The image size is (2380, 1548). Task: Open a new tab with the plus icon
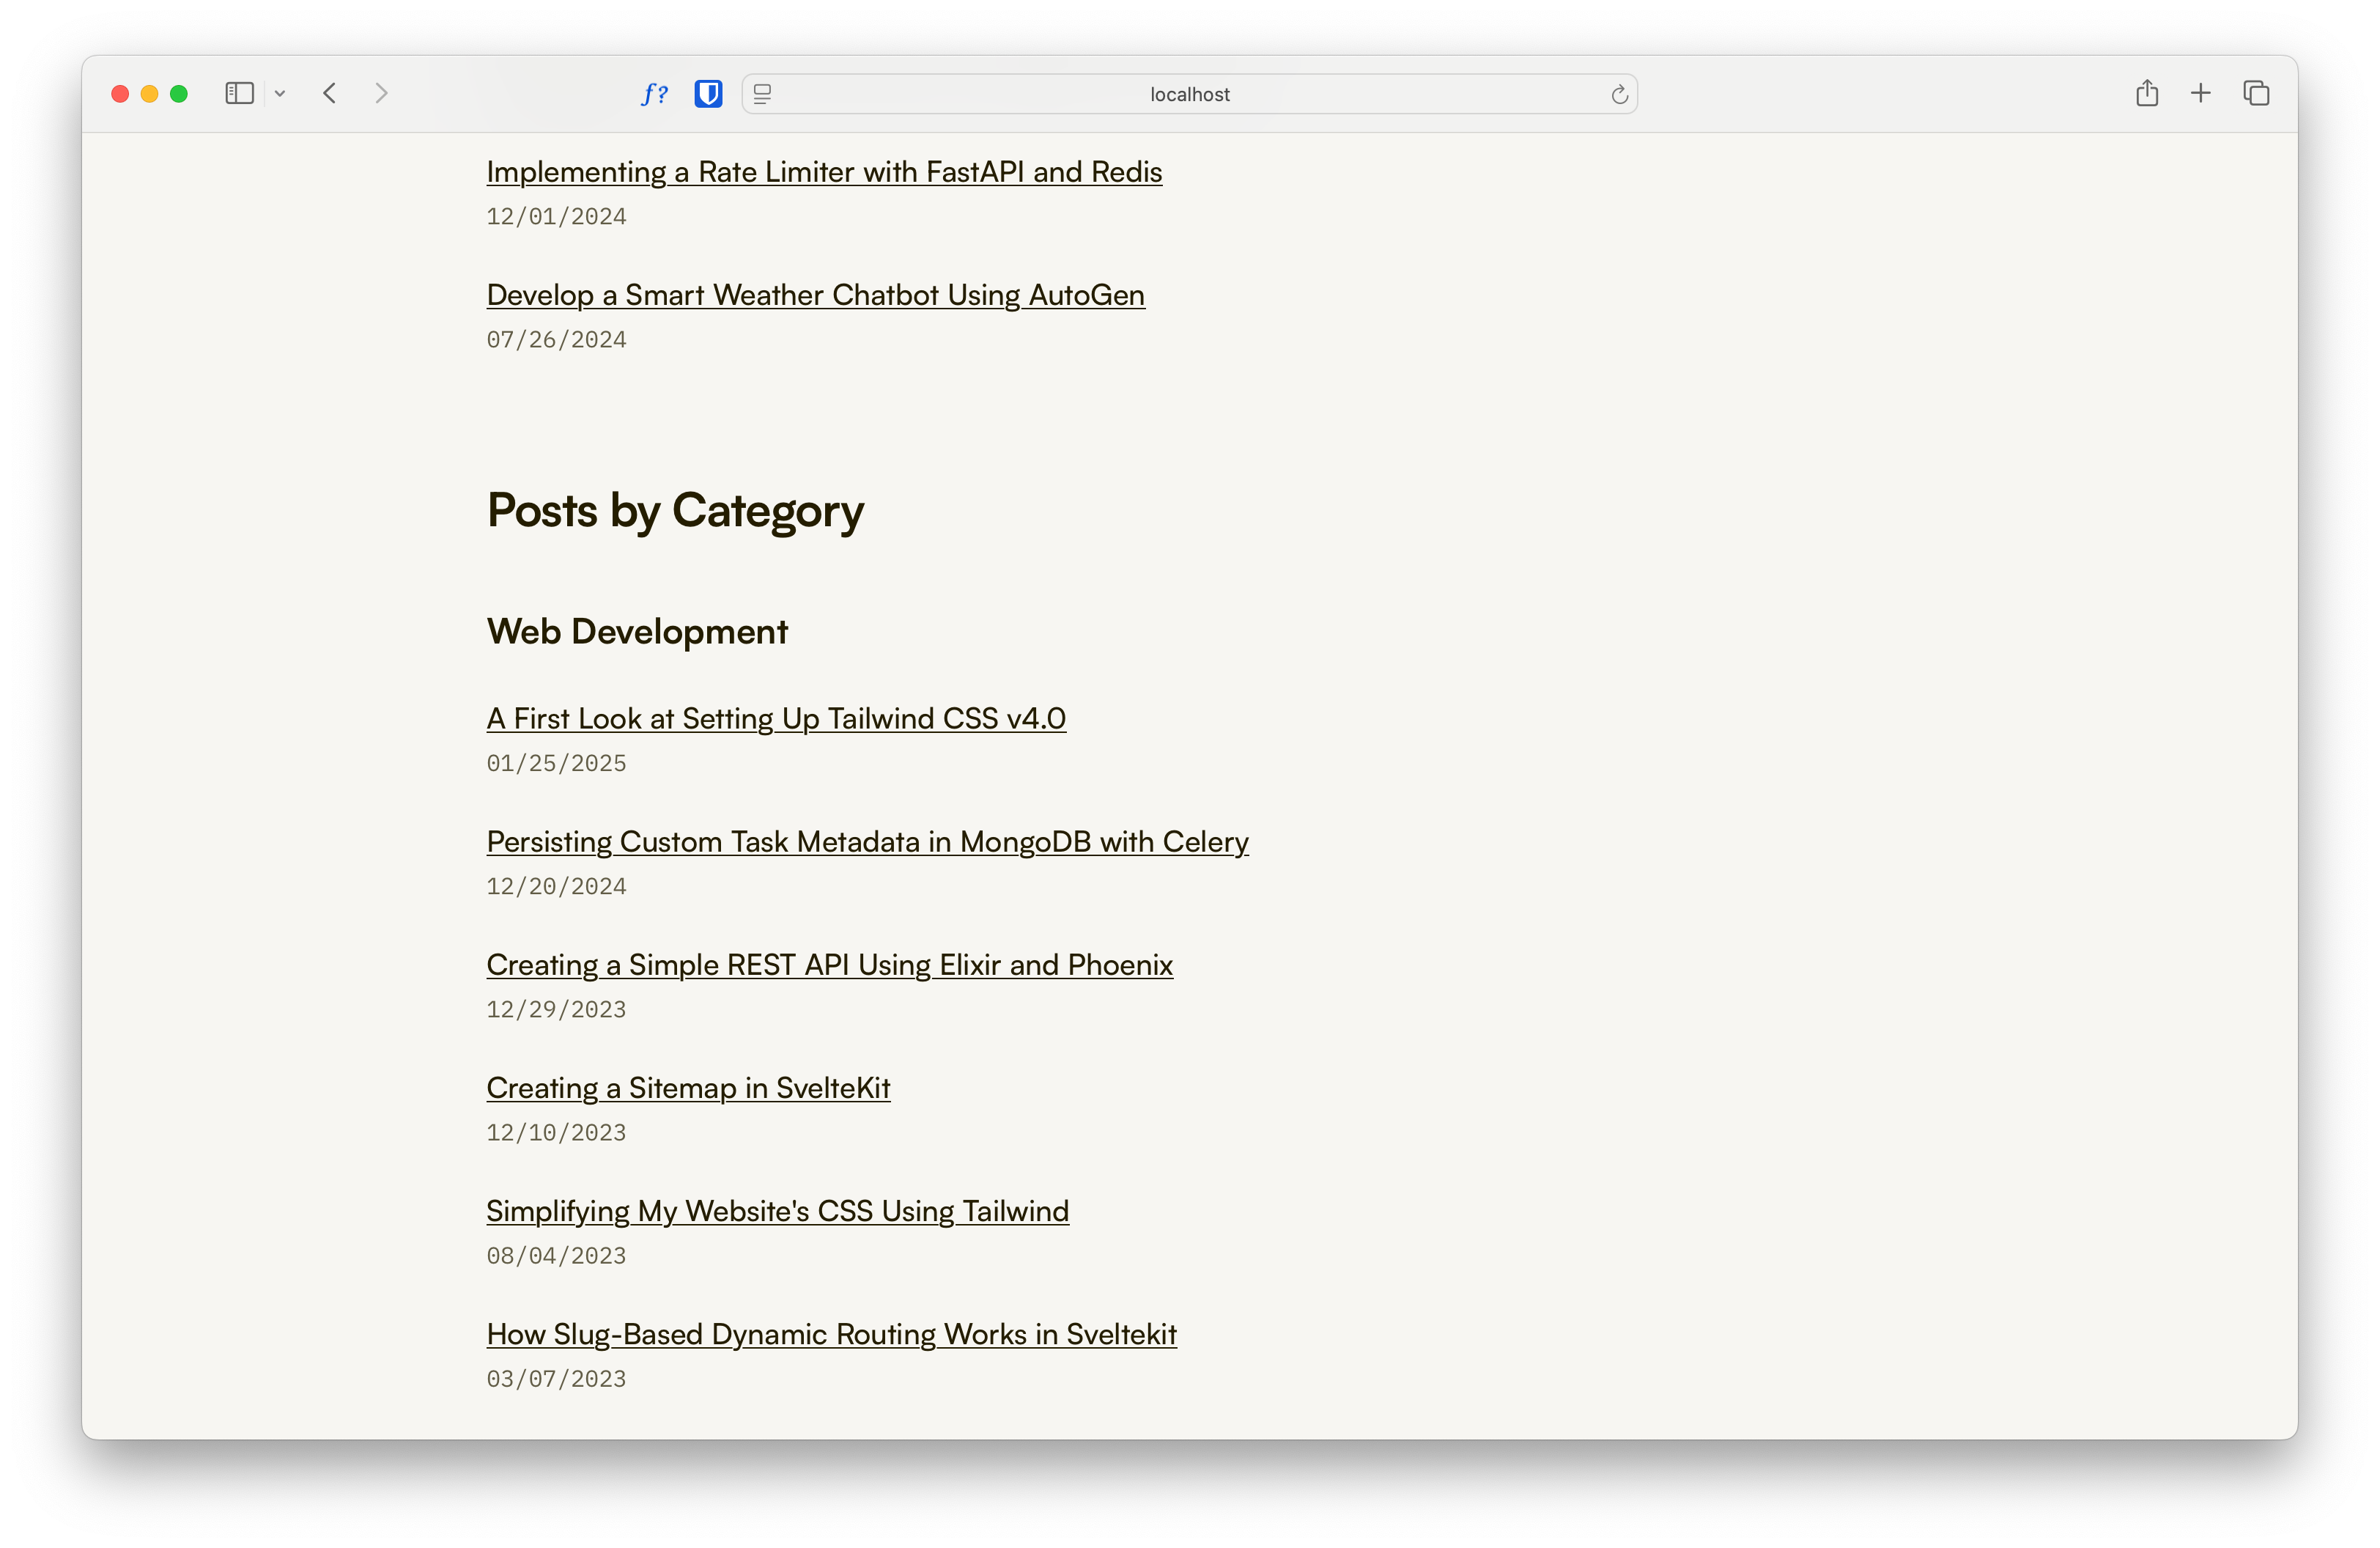(2201, 93)
